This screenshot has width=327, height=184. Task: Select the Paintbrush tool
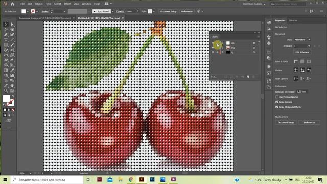12,44
